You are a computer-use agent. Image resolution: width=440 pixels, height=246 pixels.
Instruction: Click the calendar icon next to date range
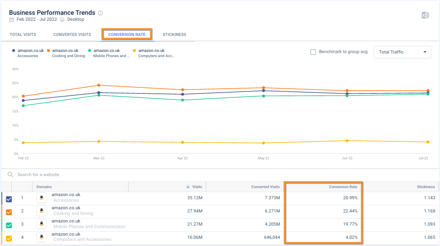(12, 20)
